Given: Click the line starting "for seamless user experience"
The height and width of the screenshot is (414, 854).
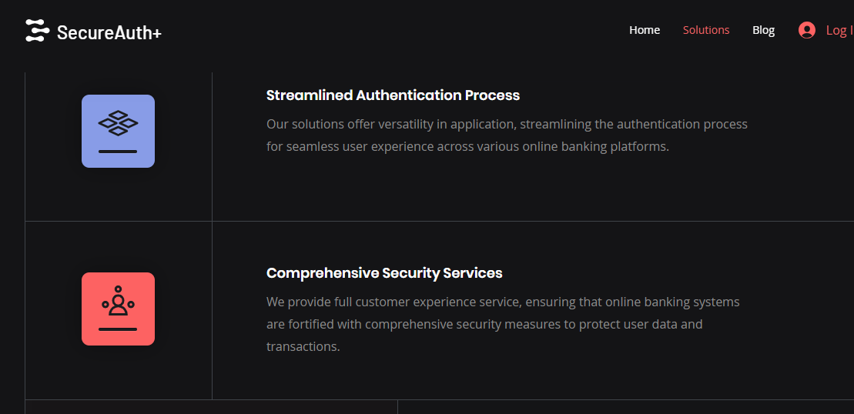Looking at the screenshot, I should pos(467,146).
